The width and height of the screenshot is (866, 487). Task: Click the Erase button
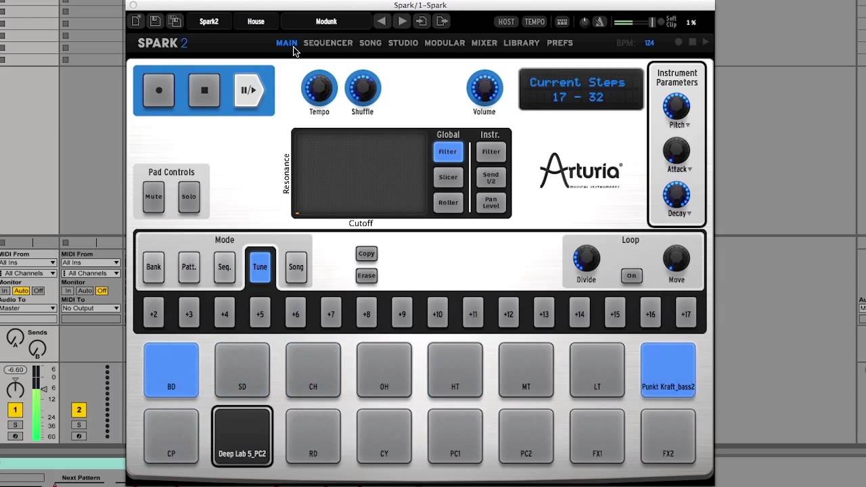367,275
